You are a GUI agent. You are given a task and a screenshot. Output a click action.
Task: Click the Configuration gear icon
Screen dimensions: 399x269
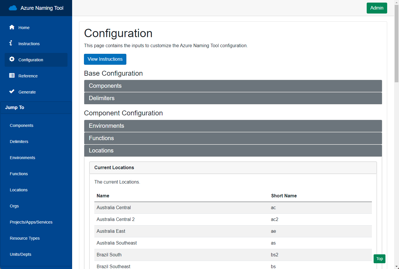pyautogui.click(x=12, y=59)
